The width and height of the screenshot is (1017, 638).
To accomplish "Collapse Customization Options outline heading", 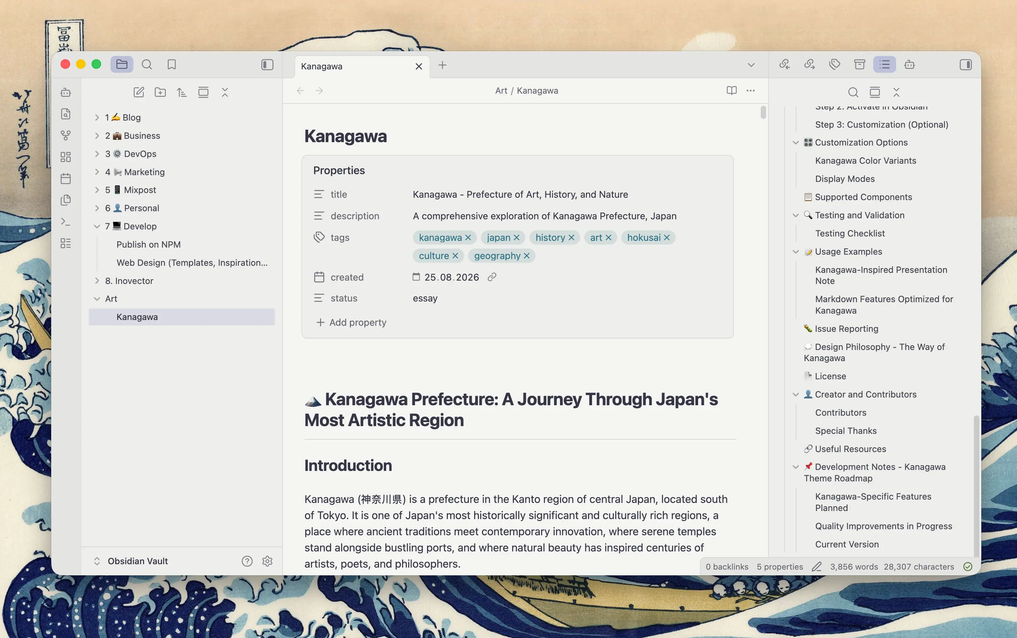I will [795, 142].
